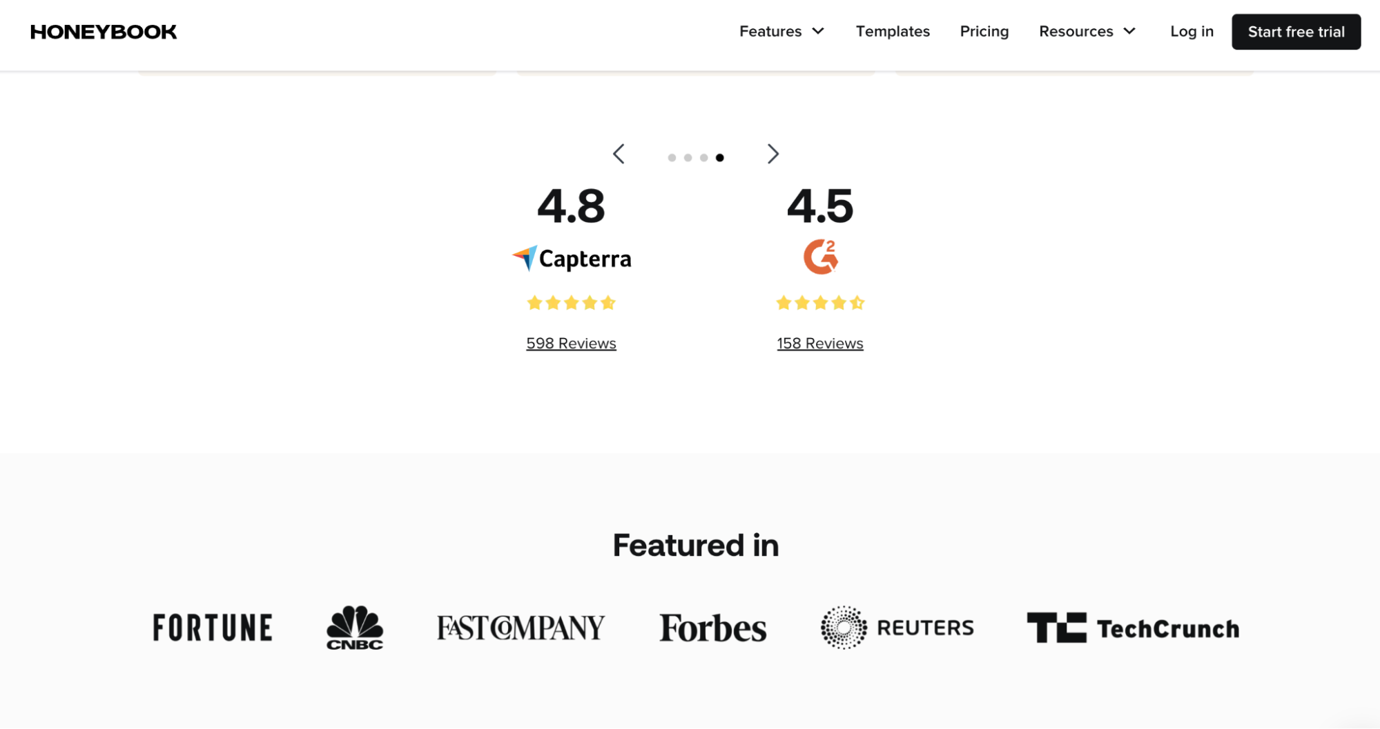Click the TechCrunch logo
The image size is (1380, 729).
tap(1133, 628)
